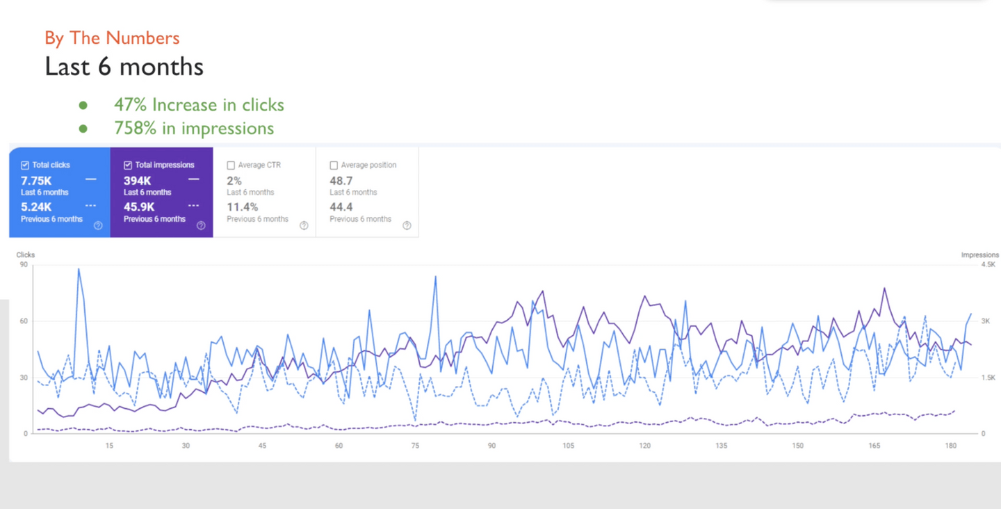Click the 5.24K previous clicks value
The height and width of the screenshot is (509, 1001).
(36, 207)
